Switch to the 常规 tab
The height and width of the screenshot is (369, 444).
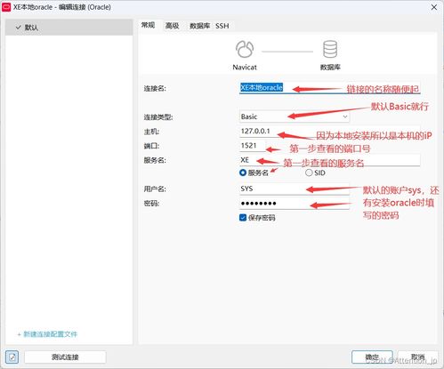(x=148, y=26)
